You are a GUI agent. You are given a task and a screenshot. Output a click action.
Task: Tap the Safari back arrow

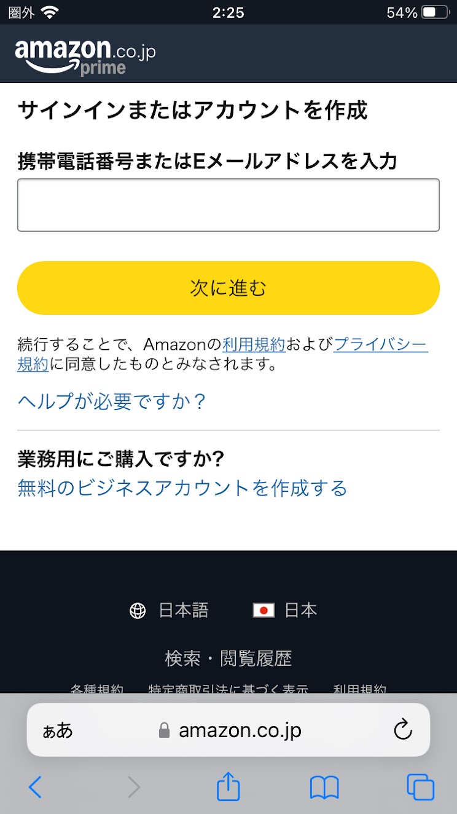click(x=36, y=787)
